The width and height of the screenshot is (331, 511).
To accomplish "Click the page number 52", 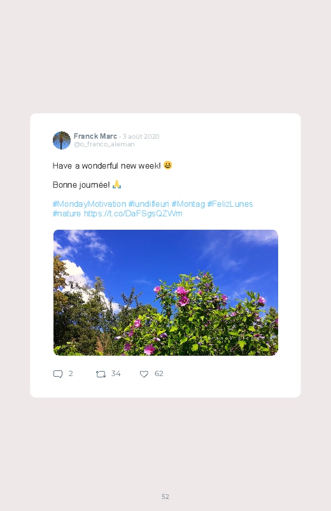I will click(165, 496).
